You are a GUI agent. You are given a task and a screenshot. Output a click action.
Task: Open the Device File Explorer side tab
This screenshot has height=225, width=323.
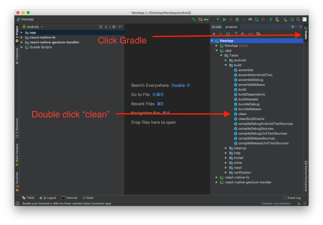[x=306, y=176]
